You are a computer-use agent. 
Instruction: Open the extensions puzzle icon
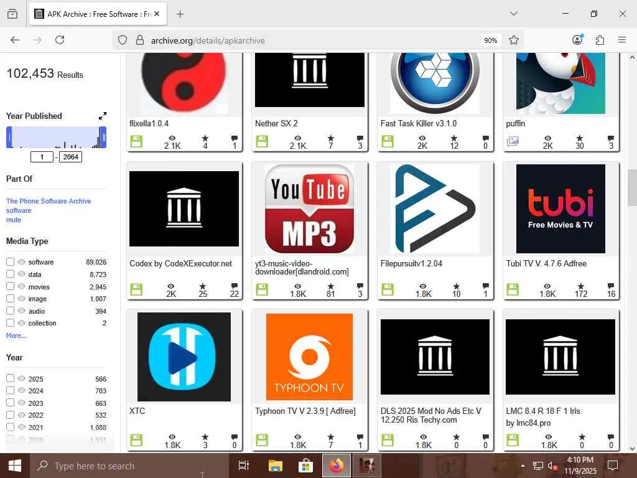(600, 40)
